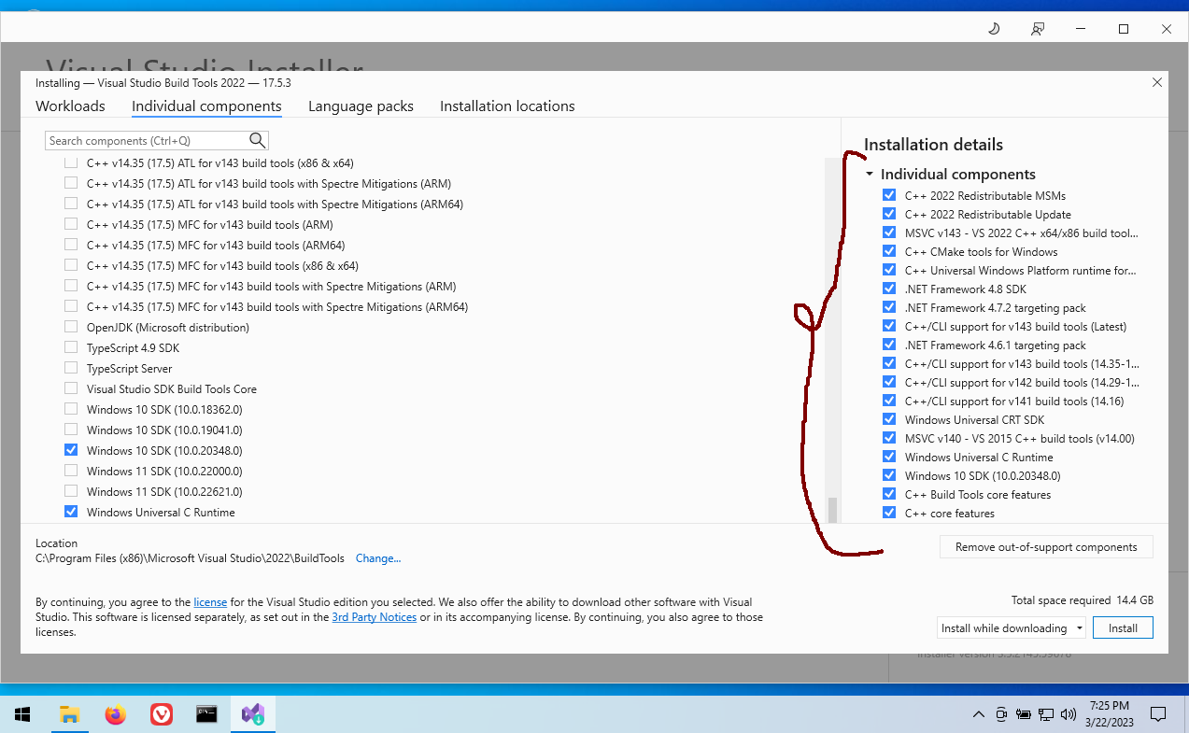Show hidden tray icons chevron
This screenshot has width=1189, height=733.
click(x=978, y=714)
